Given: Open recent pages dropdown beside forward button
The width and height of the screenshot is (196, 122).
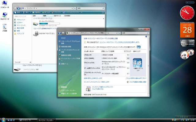Looking at the screenshot, I should 21,9.
